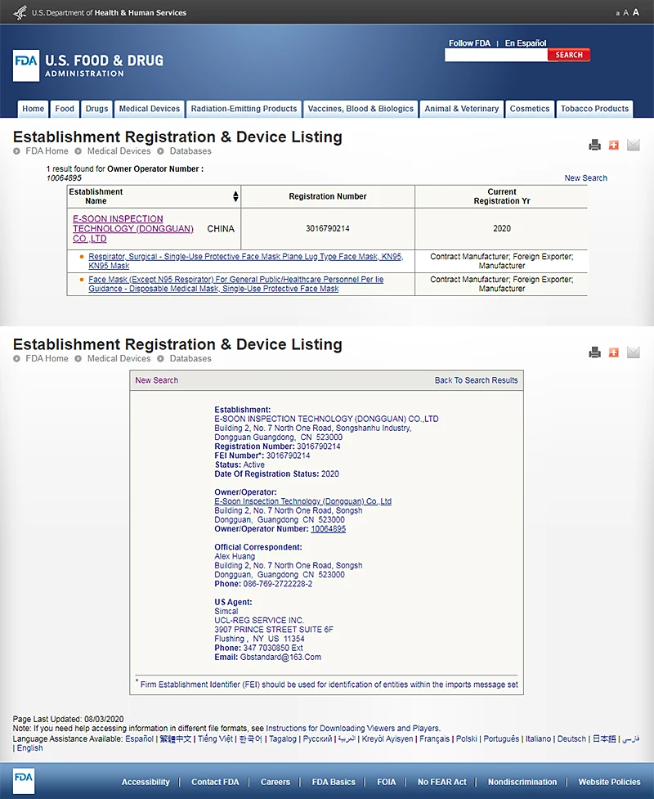Screen dimensions: 654x799
Task: Select English language assistance
Action: [30, 748]
